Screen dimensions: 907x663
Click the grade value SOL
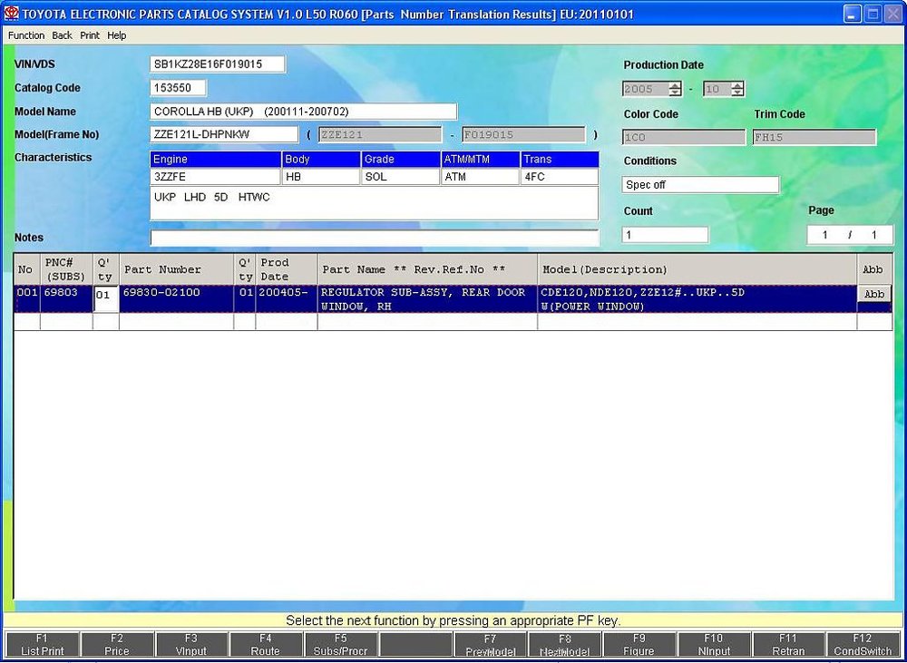pyautogui.click(x=400, y=177)
